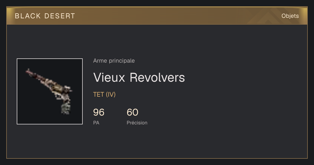The width and height of the screenshot is (314, 165).
Task: Click the BLACK DESERT header title
Action: (x=45, y=16)
